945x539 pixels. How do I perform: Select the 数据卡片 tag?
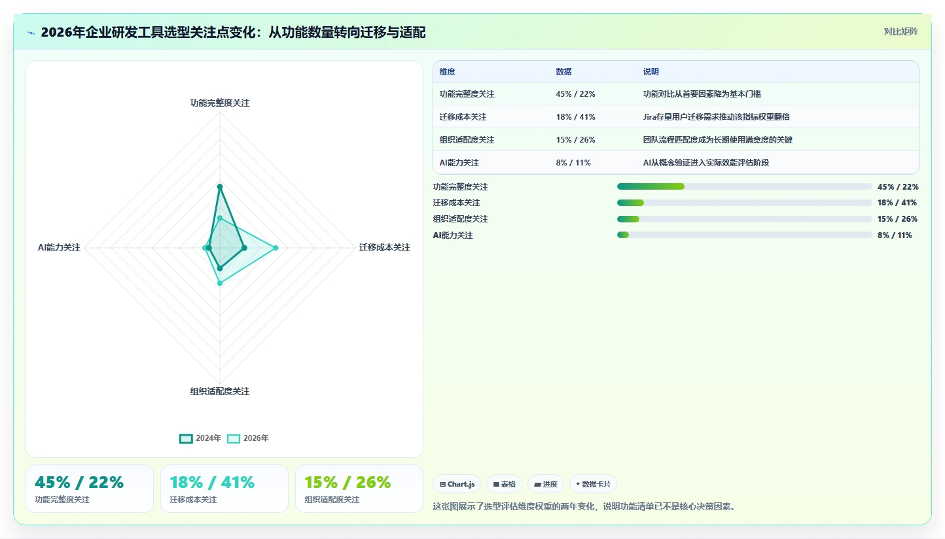point(593,484)
